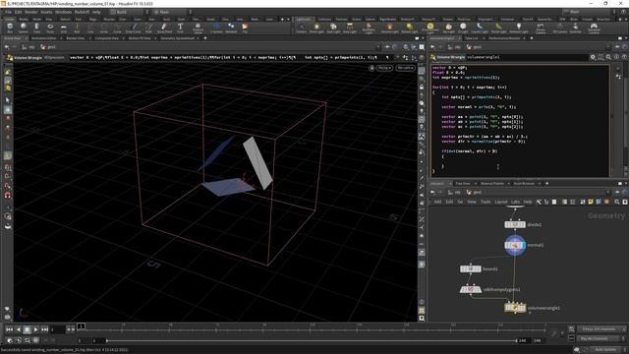Click play forward button on timeline

click(35, 329)
